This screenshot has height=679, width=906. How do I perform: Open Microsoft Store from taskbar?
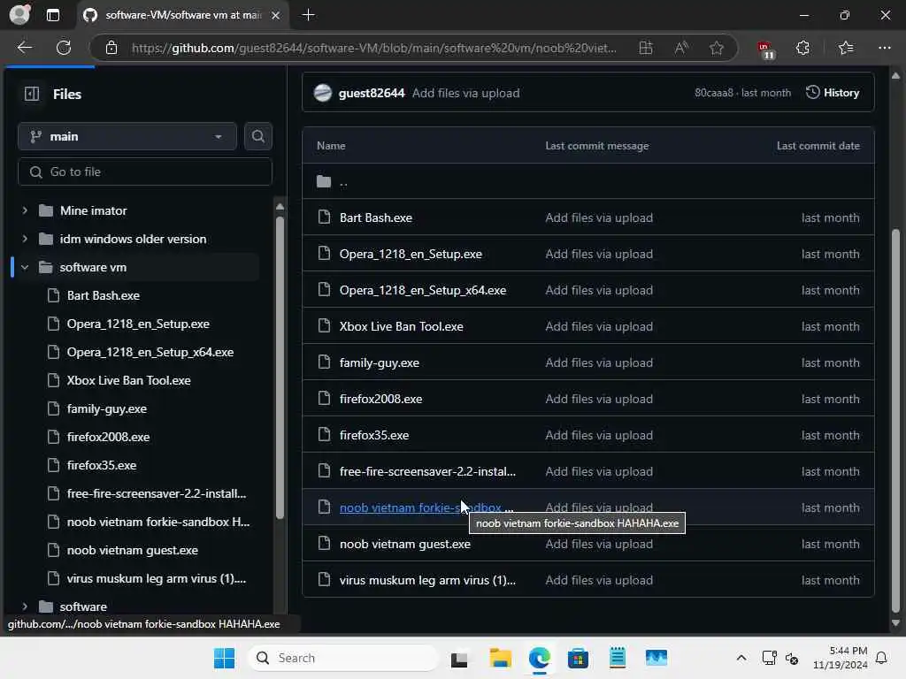pos(578,658)
